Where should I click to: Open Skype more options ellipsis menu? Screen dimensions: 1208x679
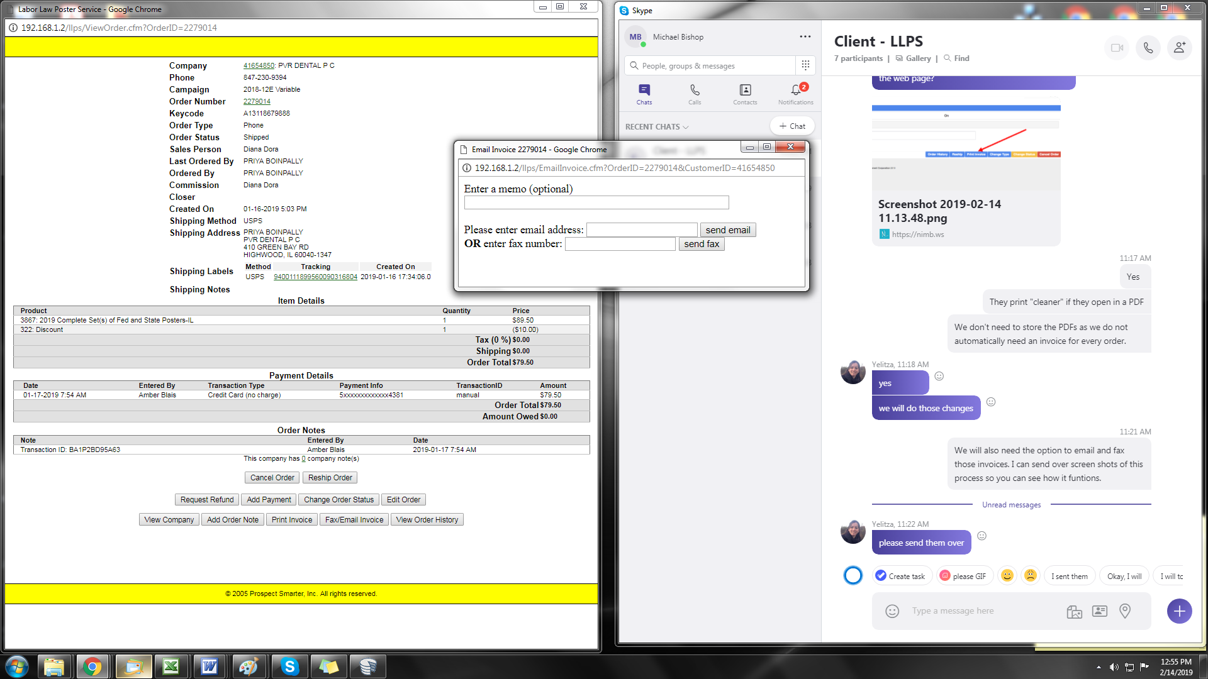(805, 37)
